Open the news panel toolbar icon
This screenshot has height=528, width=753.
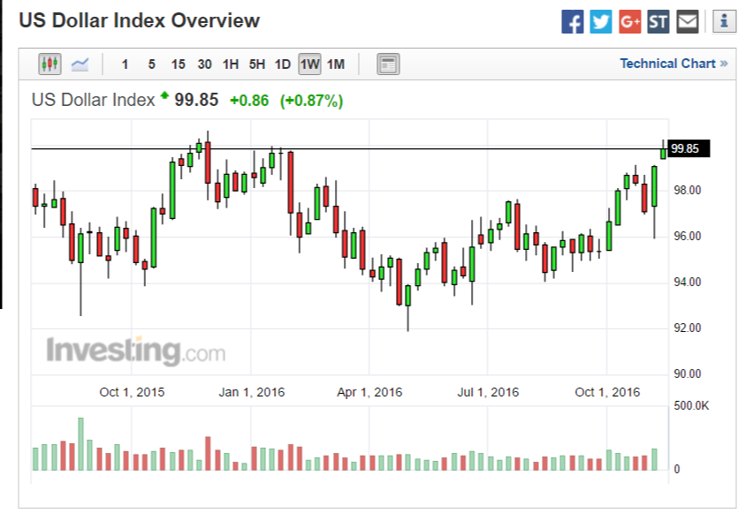[388, 64]
